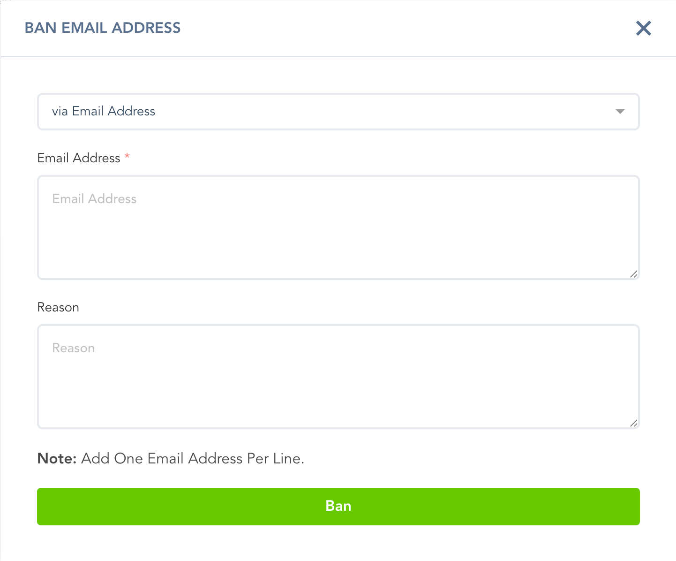Click the 'via Email Address' selected option text

(x=104, y=111)
